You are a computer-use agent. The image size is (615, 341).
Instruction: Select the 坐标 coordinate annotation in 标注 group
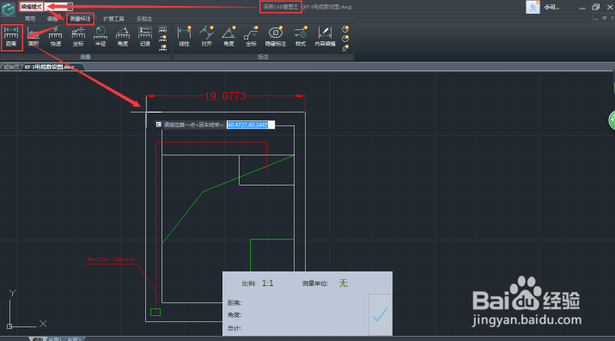[251, 37]
